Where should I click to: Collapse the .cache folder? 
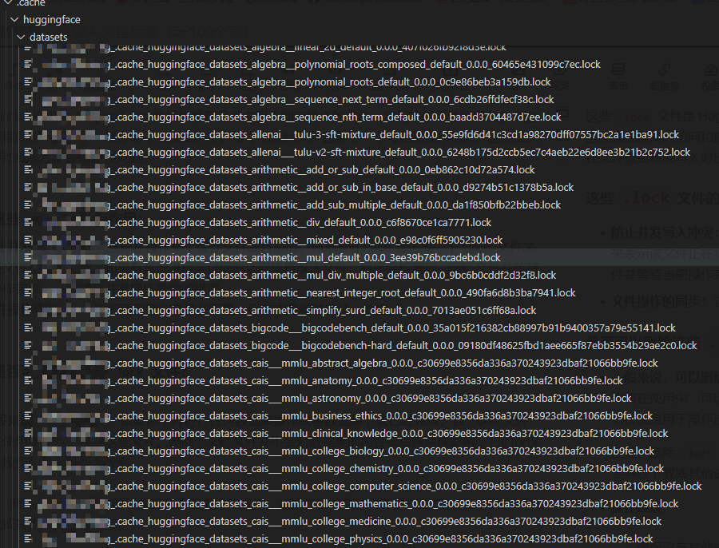coord(8,4)
